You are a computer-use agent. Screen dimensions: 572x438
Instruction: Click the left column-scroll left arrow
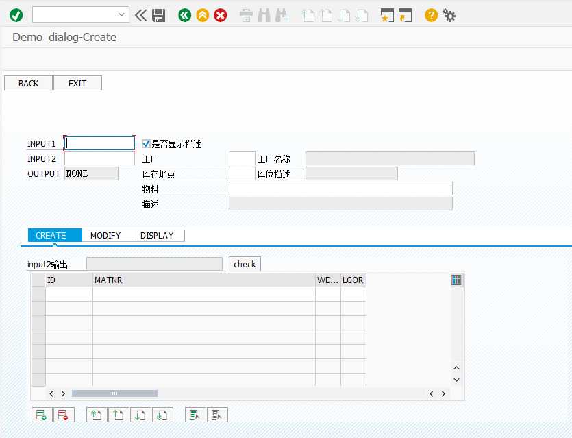point(51,393)
